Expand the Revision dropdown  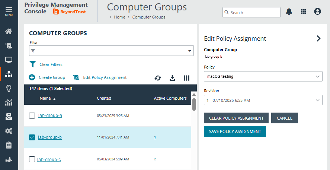point(263,100)
